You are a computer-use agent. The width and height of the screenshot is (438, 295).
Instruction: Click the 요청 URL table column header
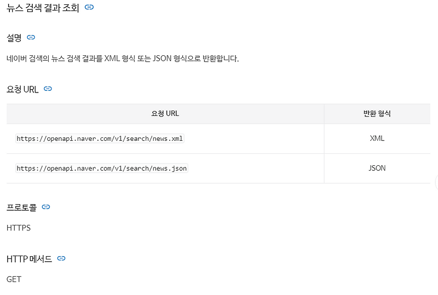click(x=165, y=113)
